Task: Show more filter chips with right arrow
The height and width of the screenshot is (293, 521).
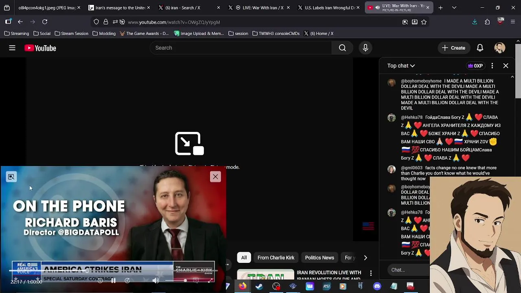Action: pos(365,258)
